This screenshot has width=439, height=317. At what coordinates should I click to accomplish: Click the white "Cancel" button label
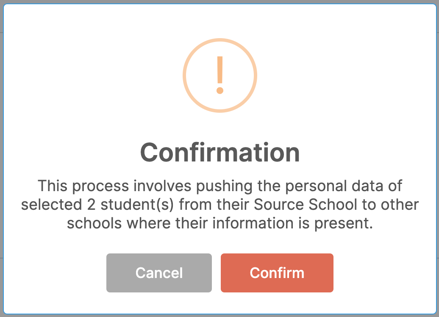point(159,273)
